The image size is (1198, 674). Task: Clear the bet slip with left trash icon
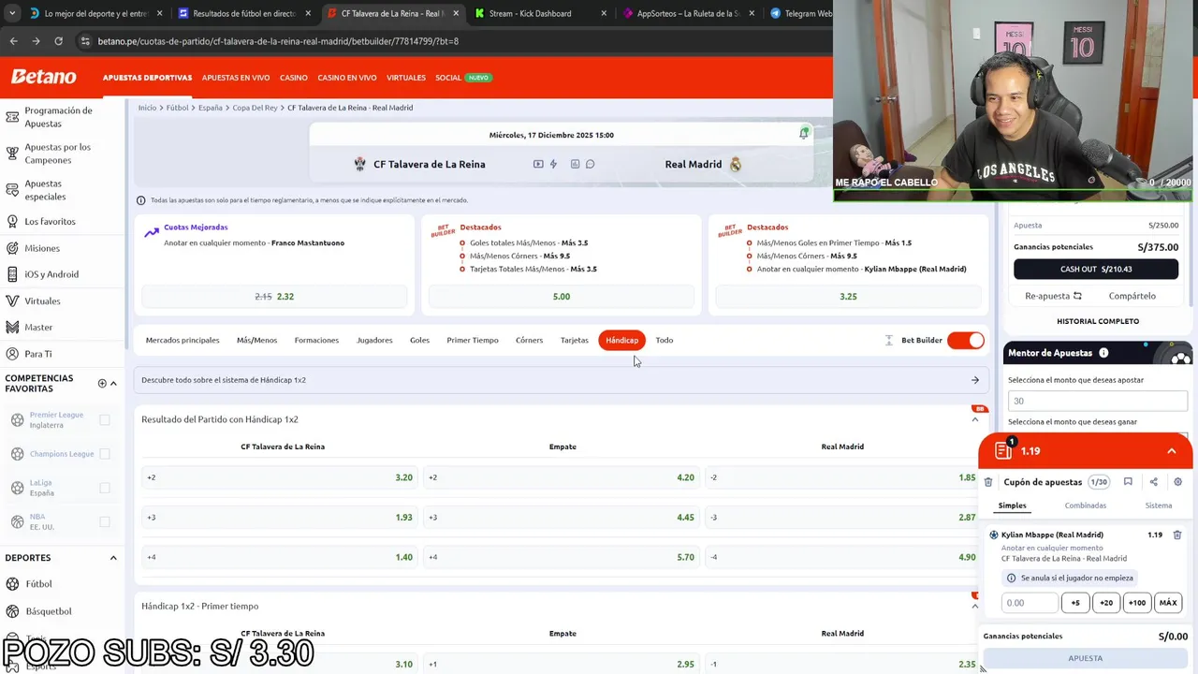click(987, 482)
